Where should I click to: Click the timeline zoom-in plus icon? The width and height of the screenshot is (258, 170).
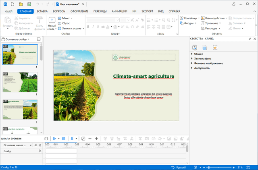96,139
